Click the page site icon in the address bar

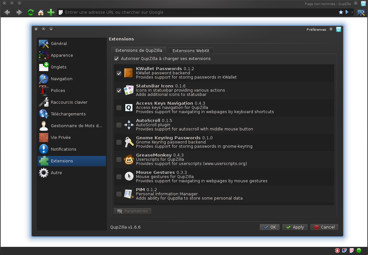click(61, 12)
